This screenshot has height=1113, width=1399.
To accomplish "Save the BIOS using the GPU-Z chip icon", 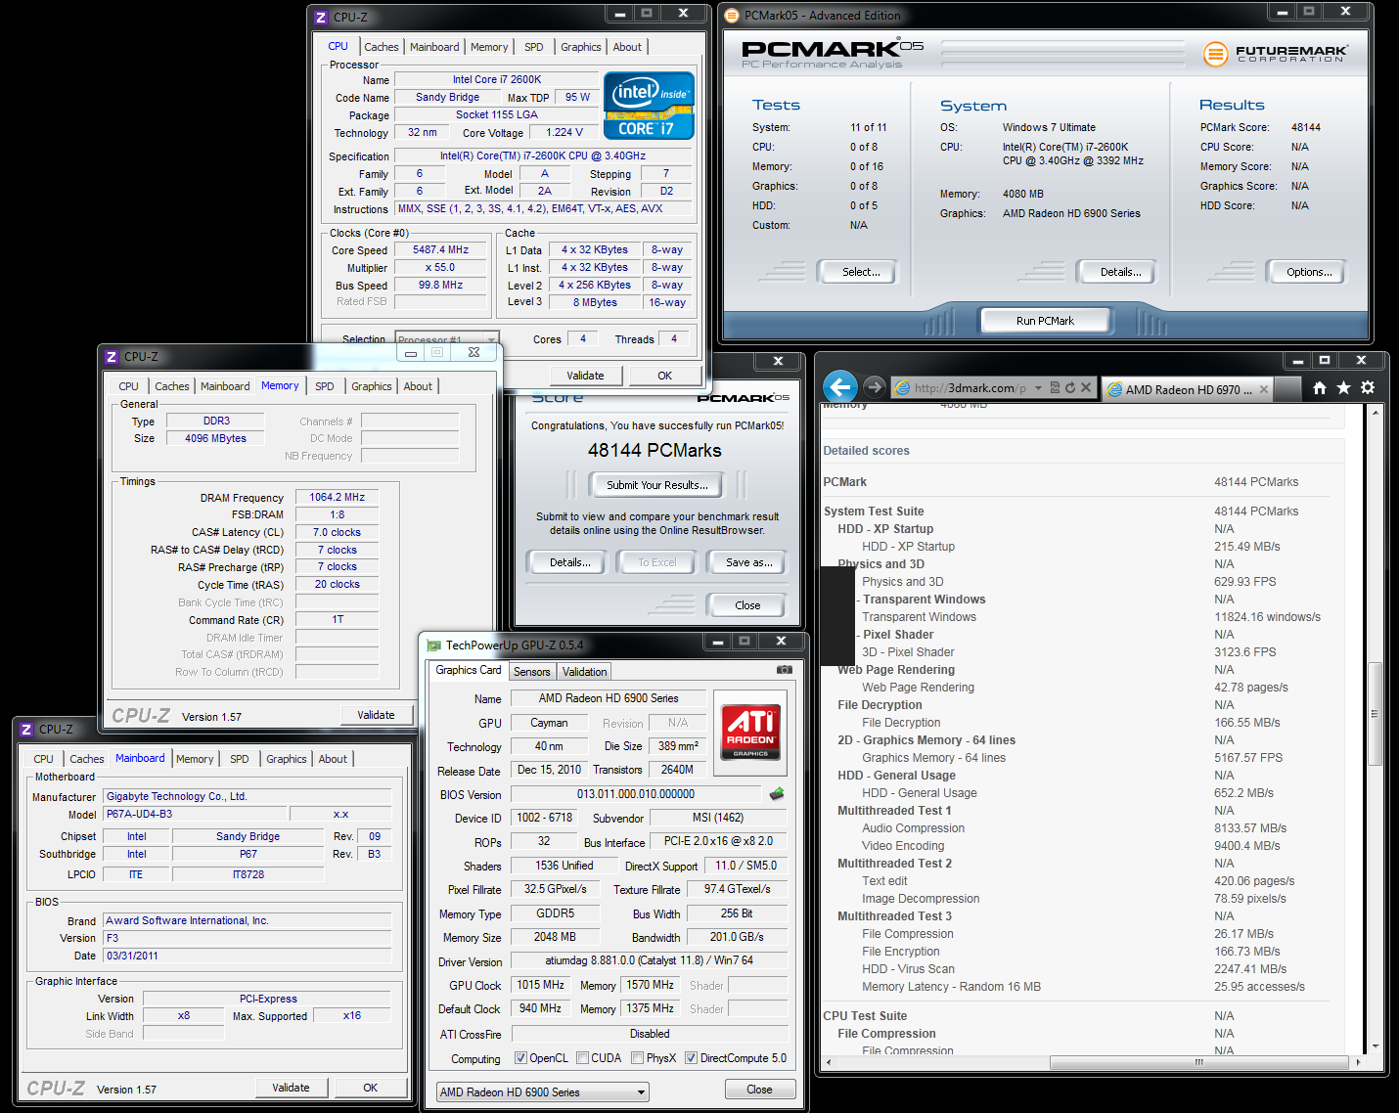I will tap(777, 794).
